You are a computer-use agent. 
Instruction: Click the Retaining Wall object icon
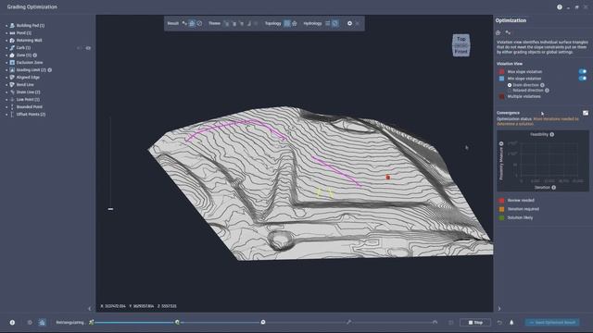click(x=12, y=41)
